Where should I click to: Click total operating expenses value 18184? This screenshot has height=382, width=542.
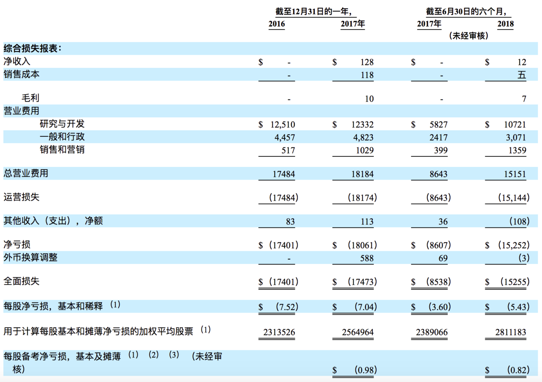click(x=363, y=174)
